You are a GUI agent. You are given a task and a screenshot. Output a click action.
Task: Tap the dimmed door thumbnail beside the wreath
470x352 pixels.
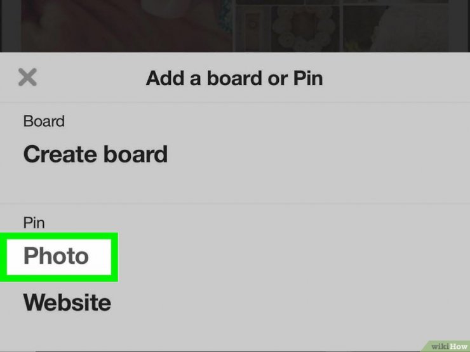pyautogui.click(x=252, y=29)
